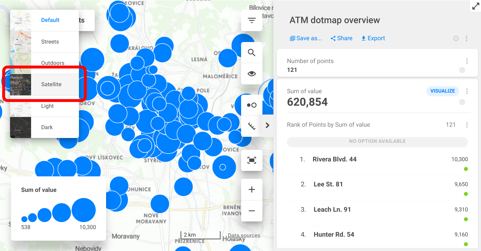The image size is (481, 251).
Task: Click the map search magnifier icon
Action: pyautogui.click(x=251, y=53)
